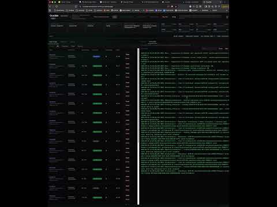
Task: Select the underlined tab above the log output
Action: pos(152,42)
